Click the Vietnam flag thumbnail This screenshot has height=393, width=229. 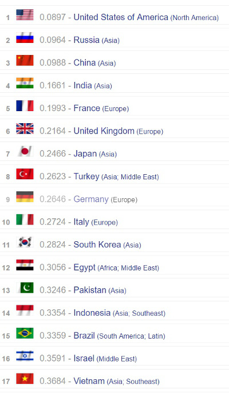[x=25, y=379]
